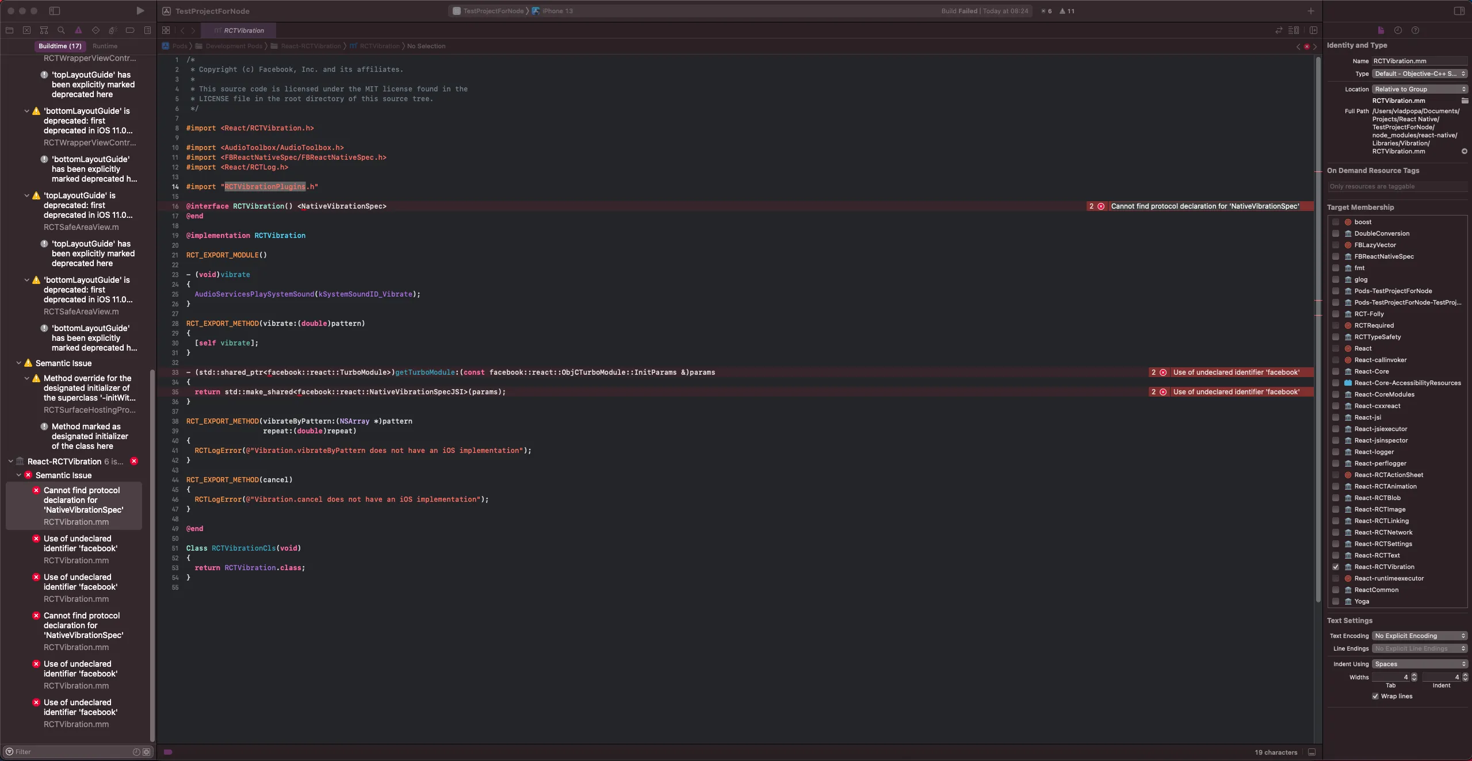The width and height of the screenshot is (1472, 761).
Task: Show the Breakpoint navigator
Action: [130, 30]
